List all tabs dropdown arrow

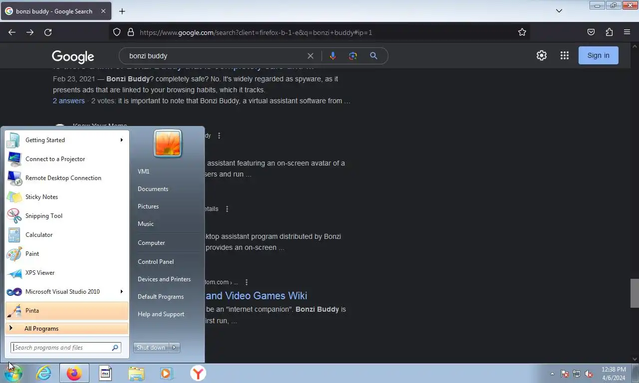[x=559, y=11]
